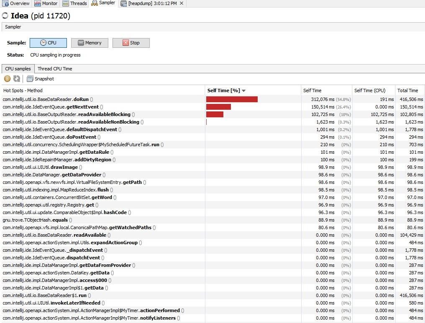The height and width of the screenshot is (323, 425).
Task: Select the CPU samples subtab
Action: [18, 69]
